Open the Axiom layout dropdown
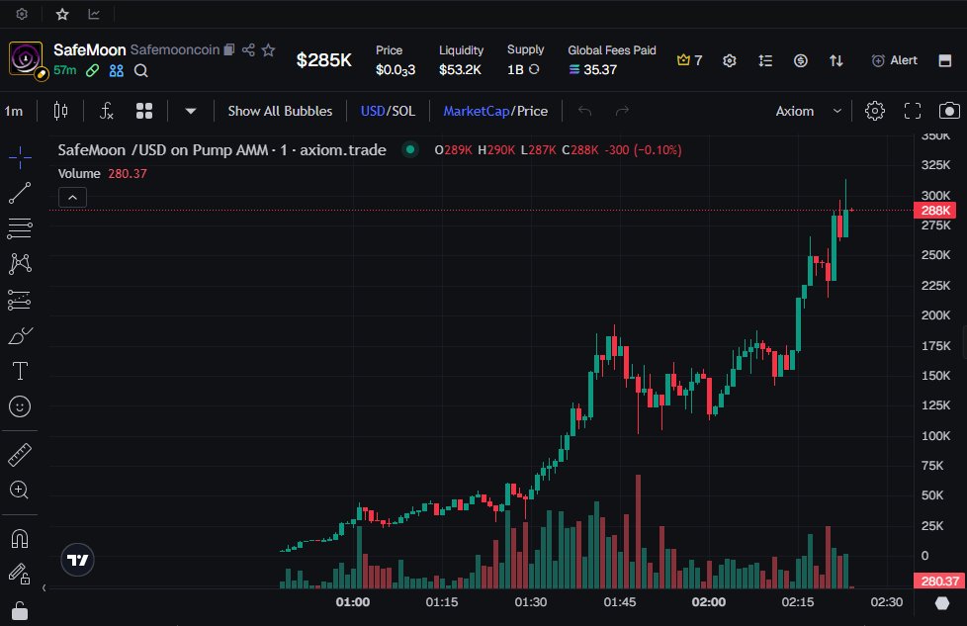The image size is (967, 626). pyautogui.click(x=809, y=111)
